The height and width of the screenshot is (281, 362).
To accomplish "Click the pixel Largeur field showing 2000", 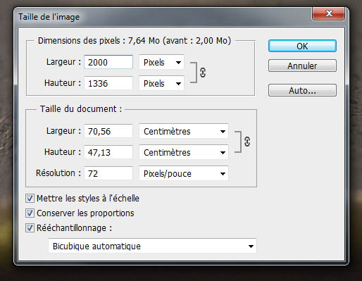I will click(x=108, y=62).
